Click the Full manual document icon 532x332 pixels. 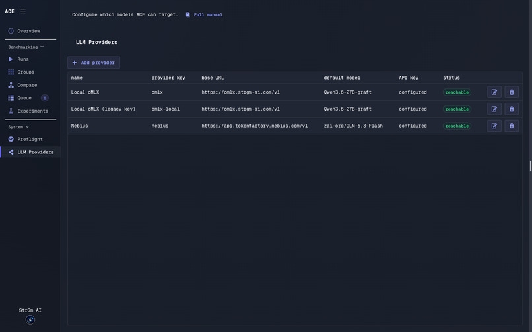point(187,14)
